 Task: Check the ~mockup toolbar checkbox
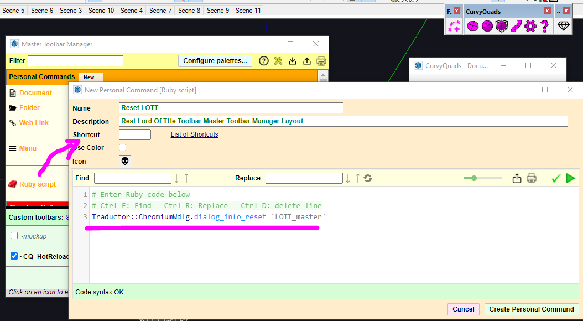point(14,236)
